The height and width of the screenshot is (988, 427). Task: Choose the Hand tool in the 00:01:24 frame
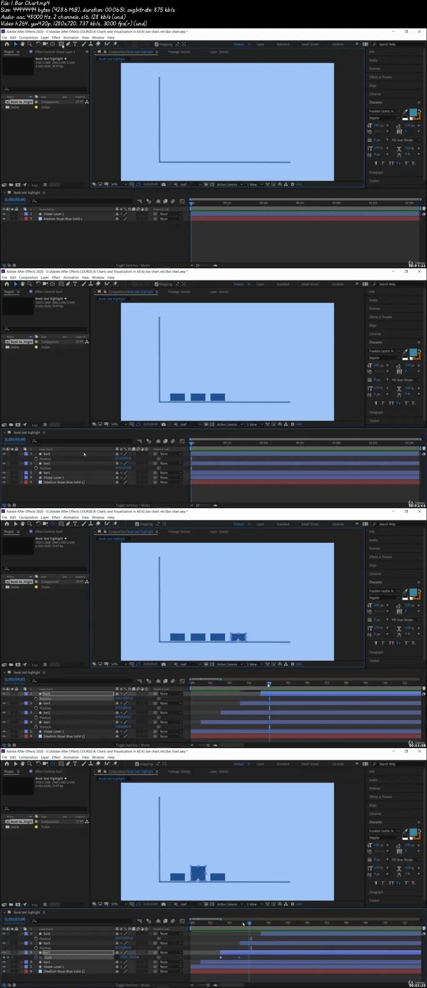(x=23, y=44)
